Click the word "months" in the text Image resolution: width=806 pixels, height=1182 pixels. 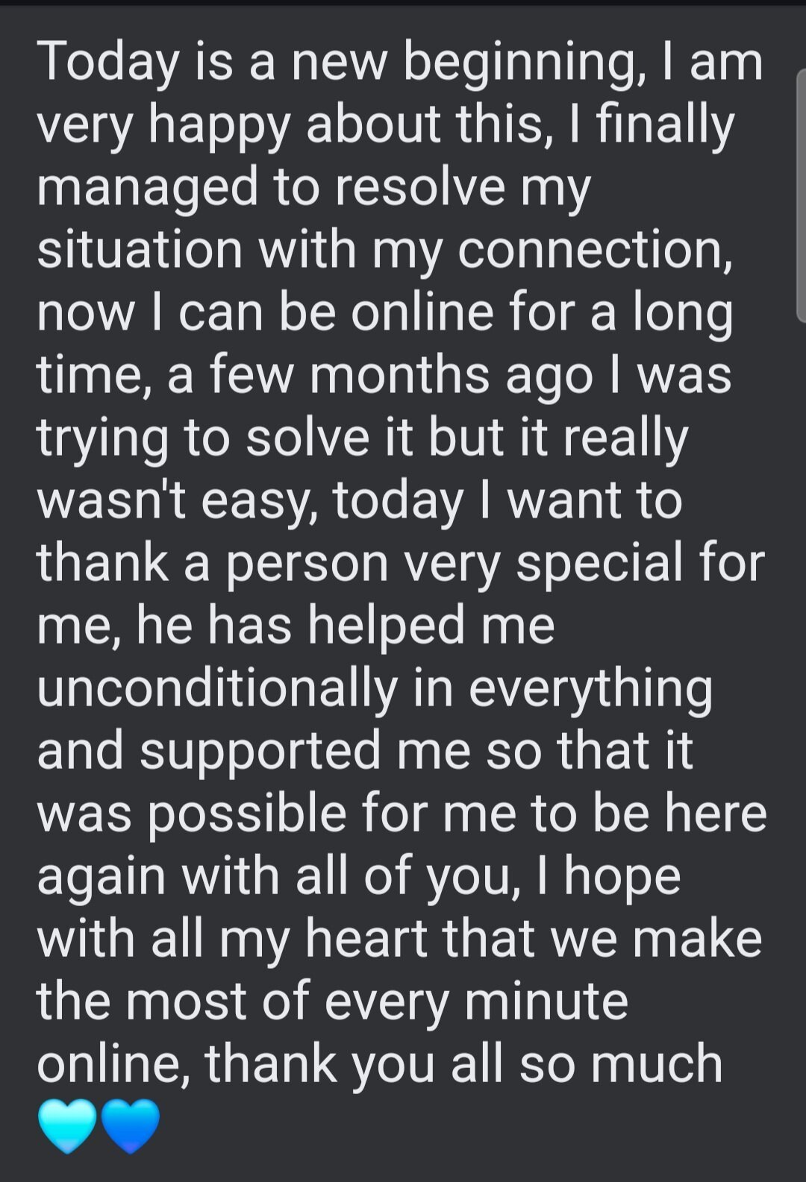[399, 374]
